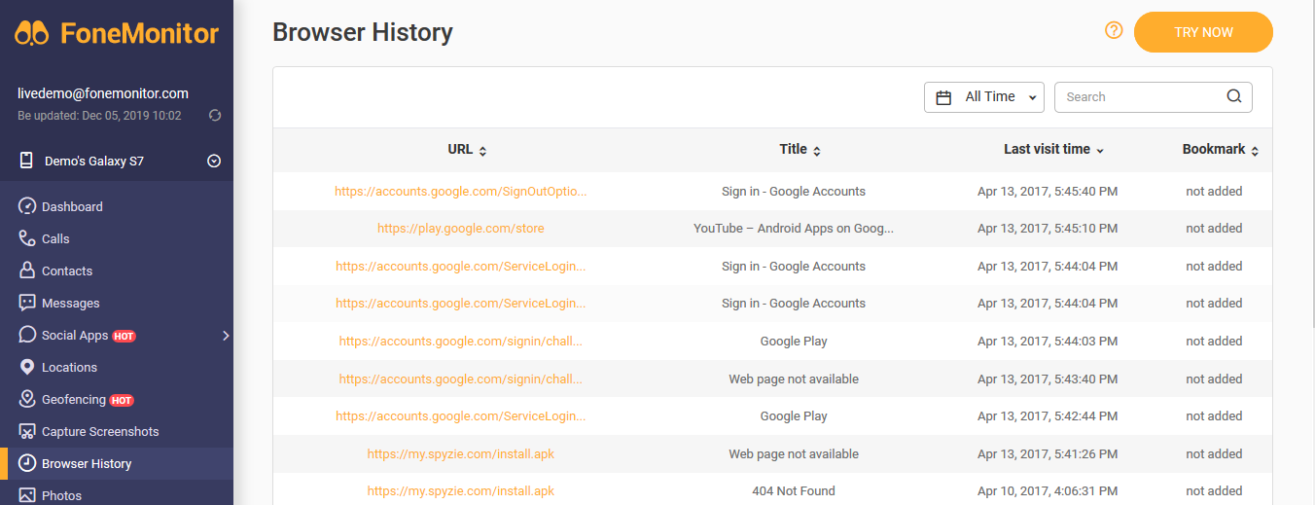Open the accounts.google.com/SignOutOptio... link

coord(461,191)
